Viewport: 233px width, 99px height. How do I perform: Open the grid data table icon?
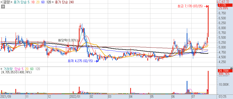(3, 6)
